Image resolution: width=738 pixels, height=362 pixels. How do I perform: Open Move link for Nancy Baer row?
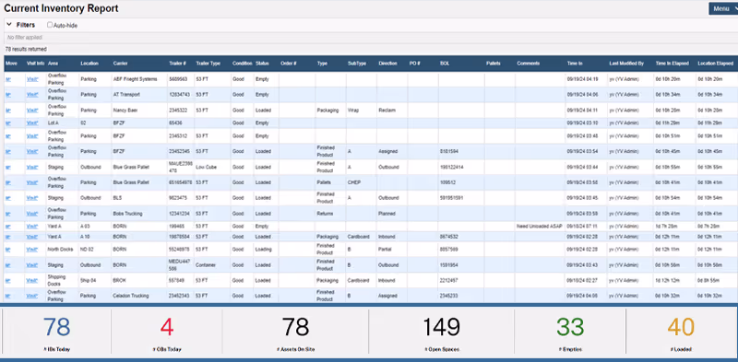point(8,111)
